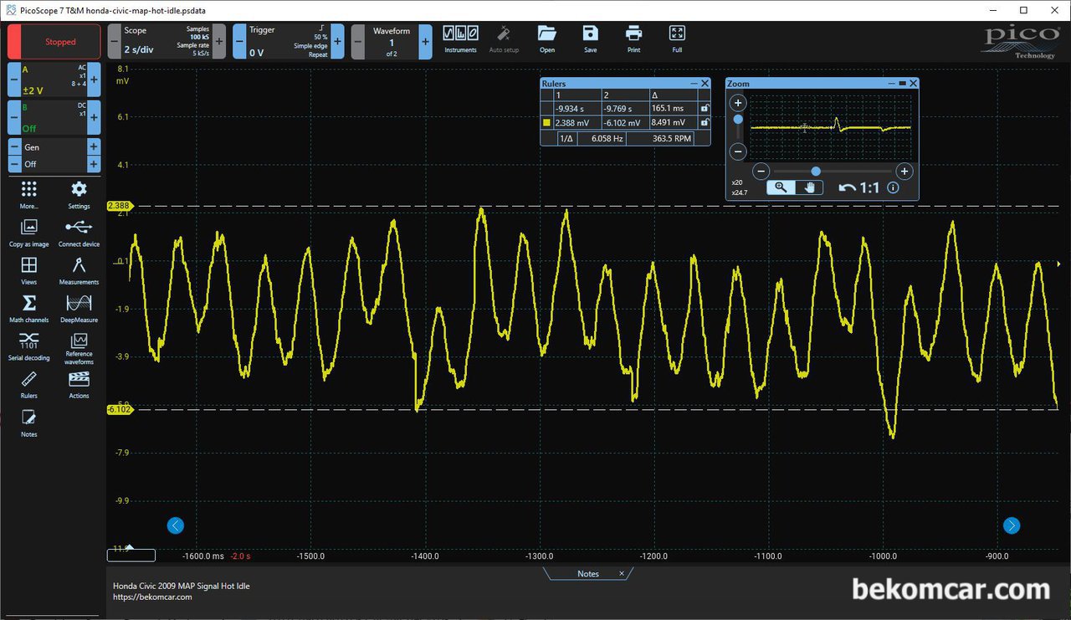Pan waveform right with blue arrow
The height and width of the screenshot is (620, 1071).
coord(1012,525)
